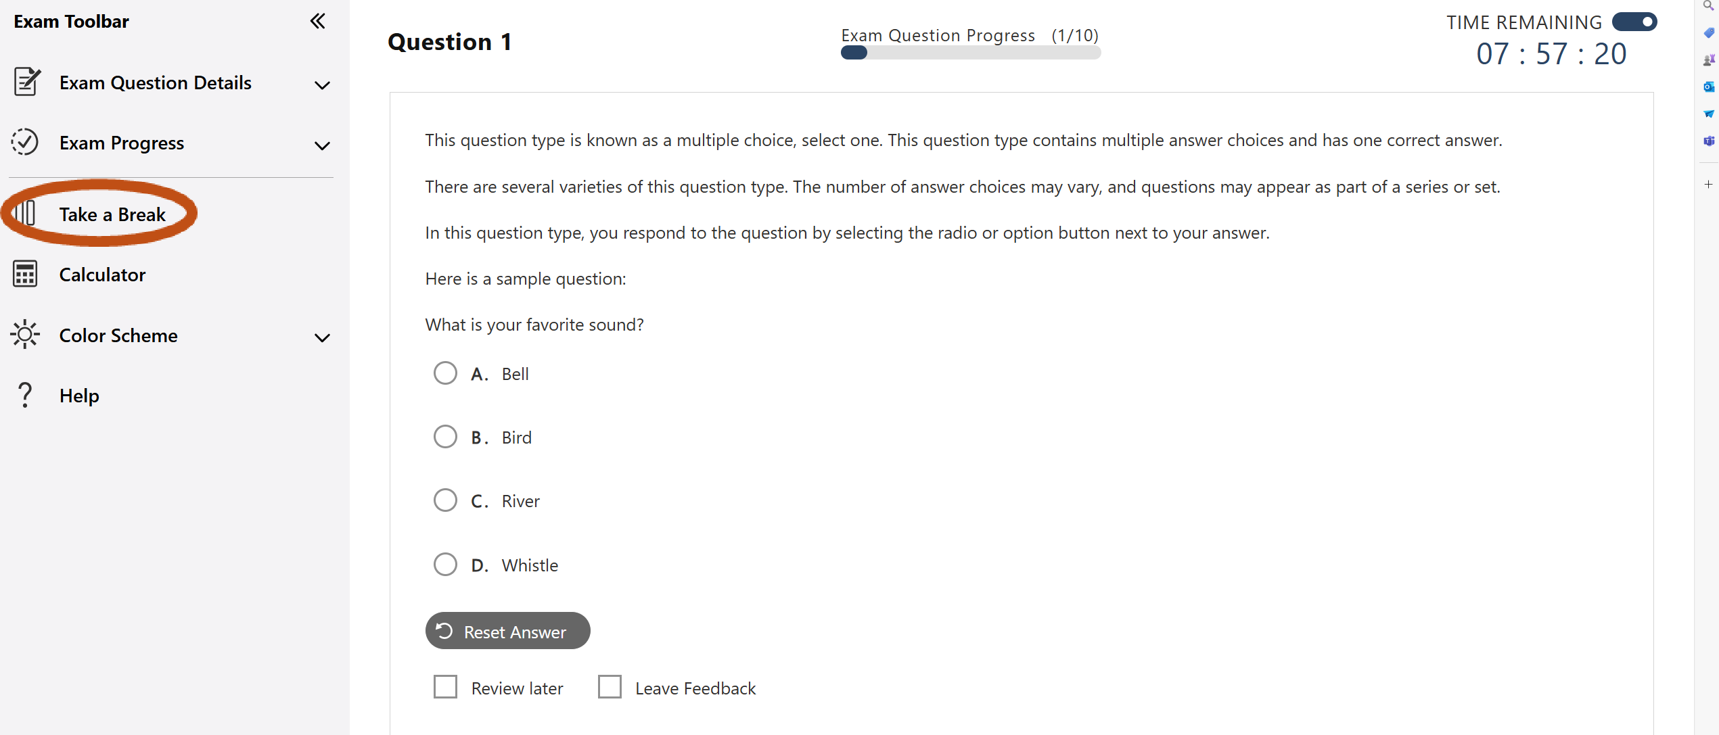Select radio button for answer A Bell

(444, 373)
